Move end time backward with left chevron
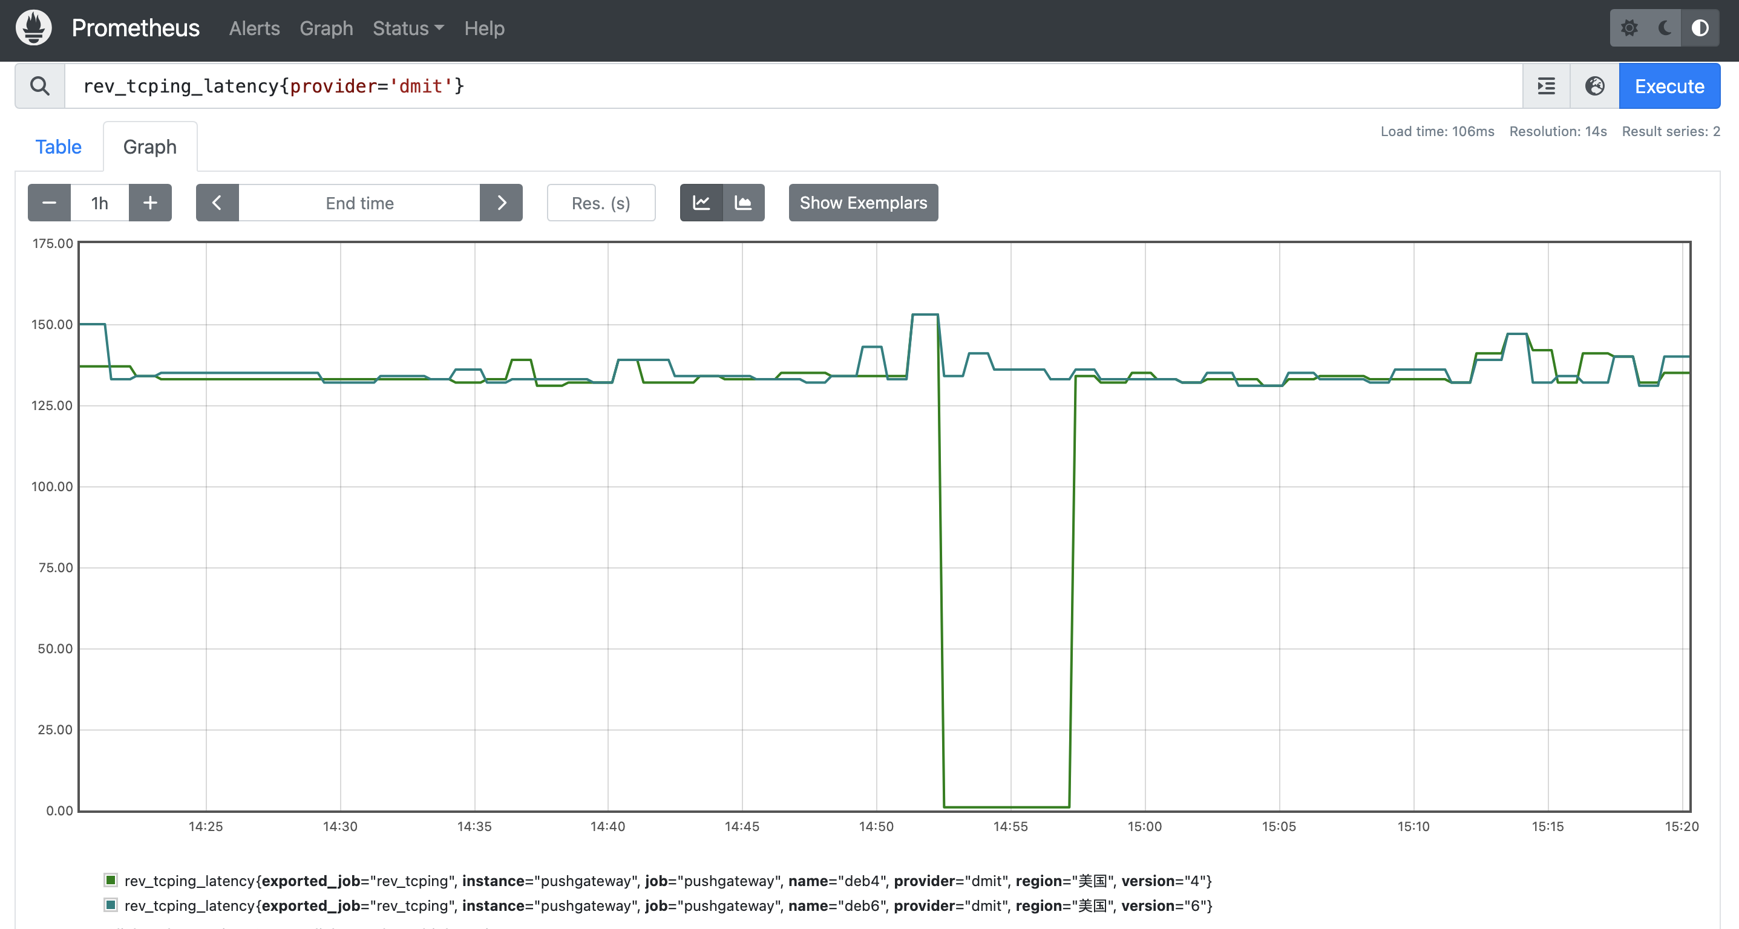Image resolution: width=1739 pixels, height=929 pixels. coord(217,203)
